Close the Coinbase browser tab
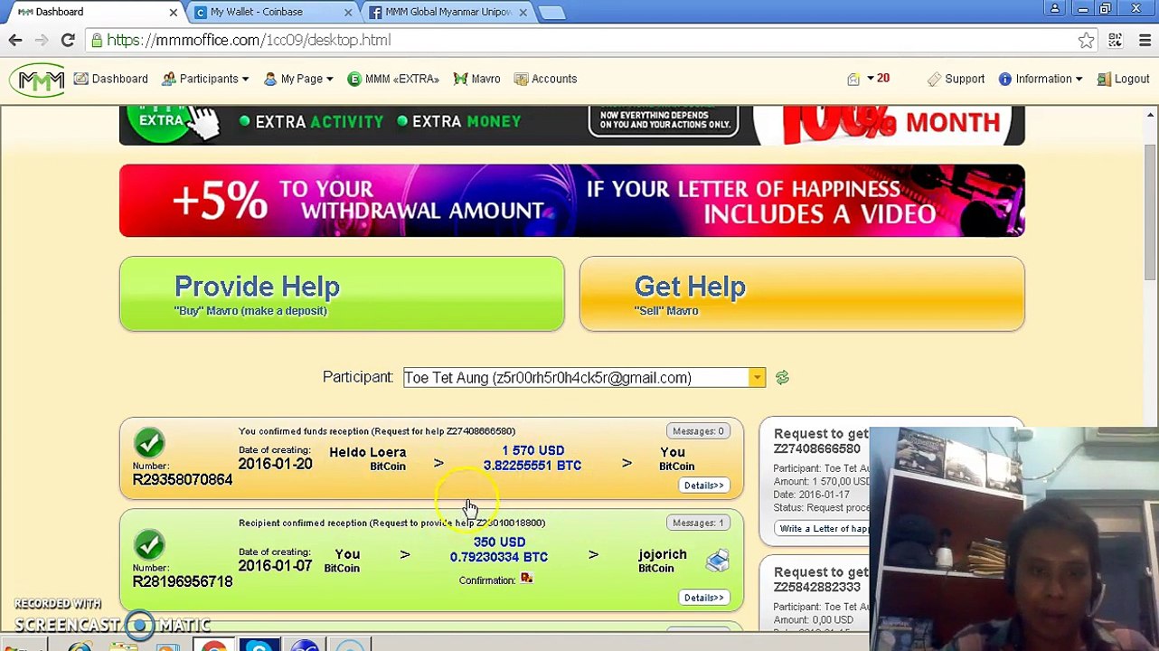Viewport: 1159px width, 651px height. click(348, 13)
